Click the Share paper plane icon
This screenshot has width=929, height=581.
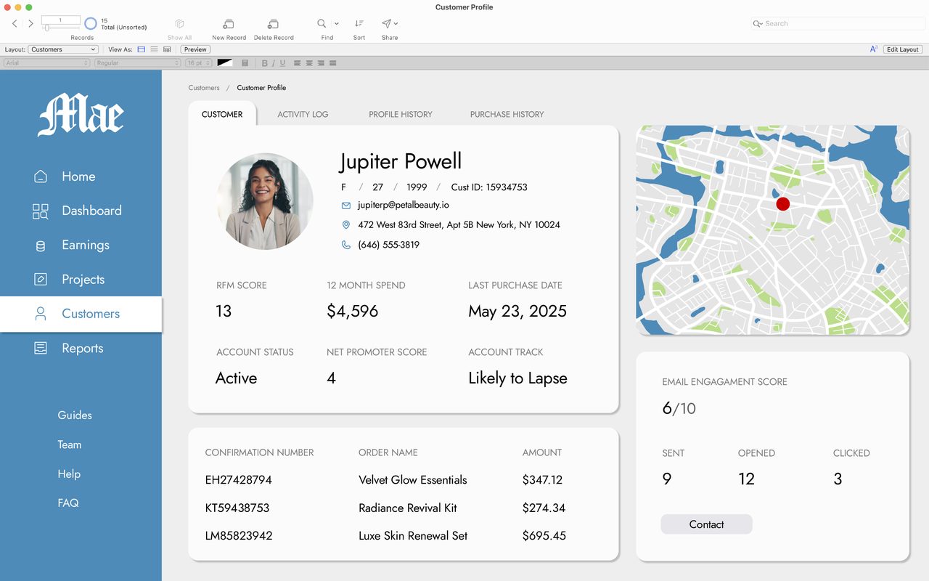387,23
